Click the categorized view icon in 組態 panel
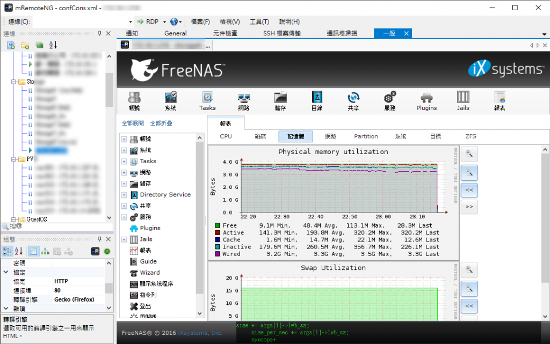The height and width of the screenshot is (344, 550). [x=7, y=251]
